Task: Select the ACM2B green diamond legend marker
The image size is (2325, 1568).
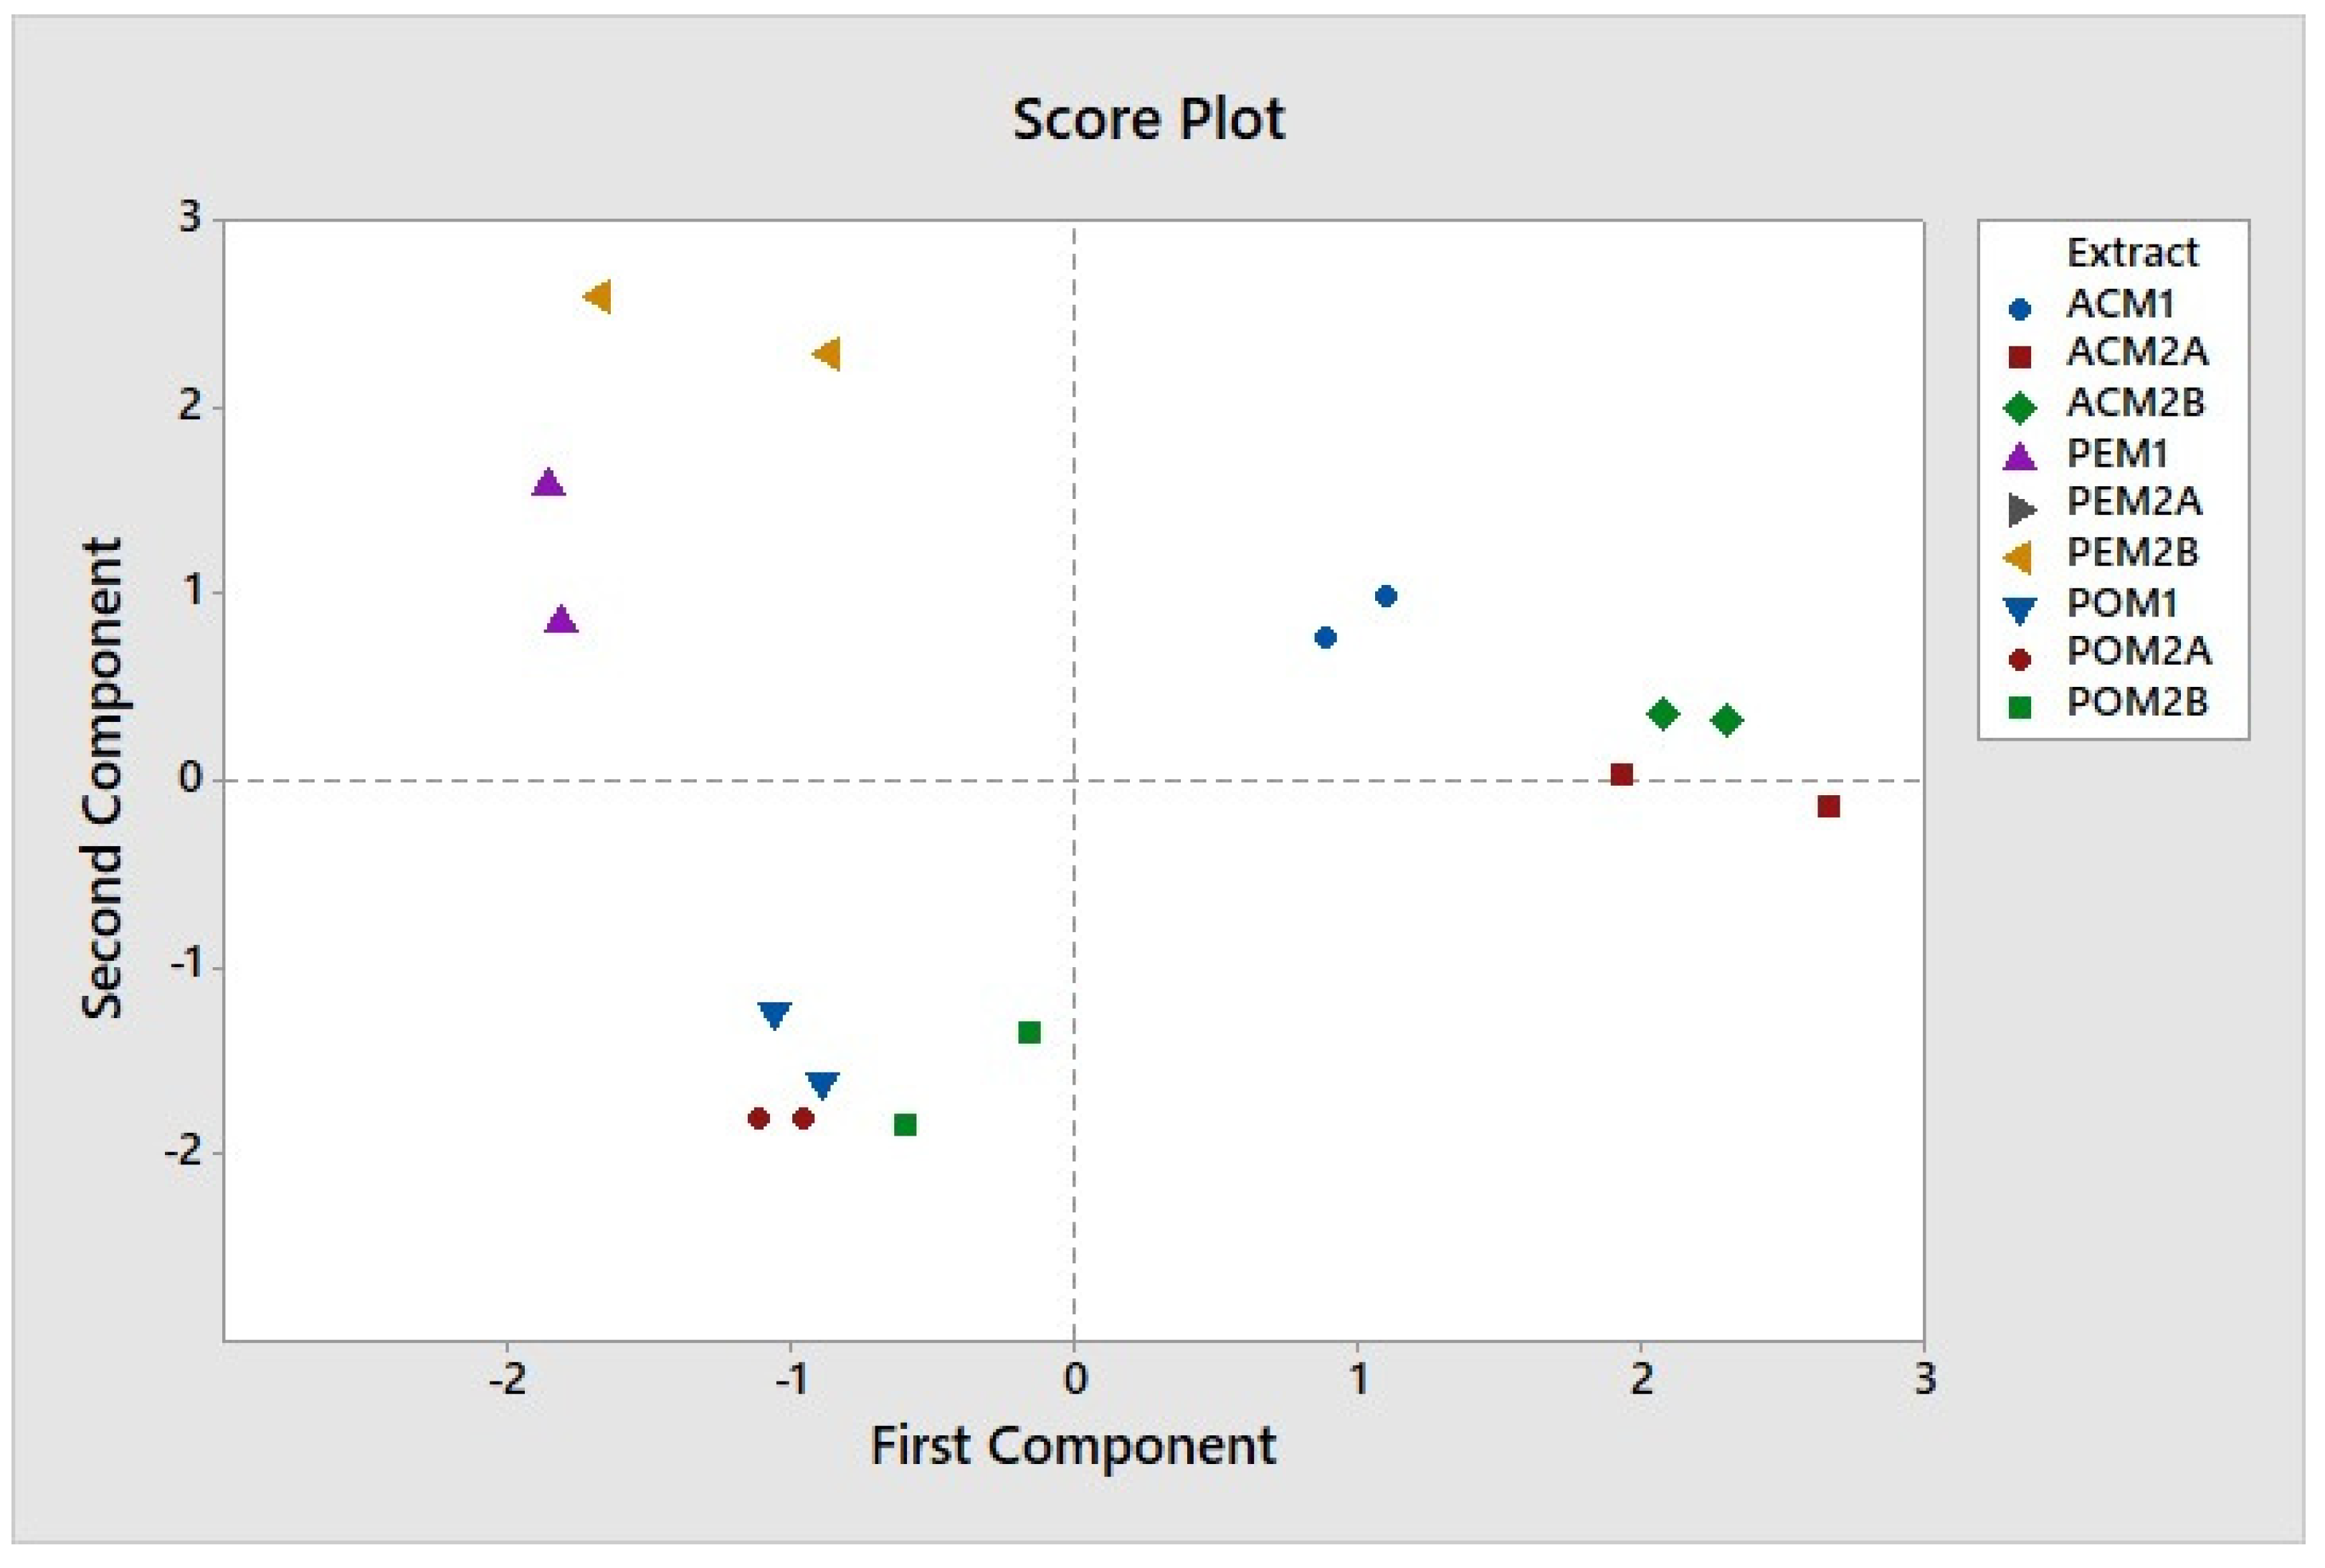Action: (x=2019, y=407)
